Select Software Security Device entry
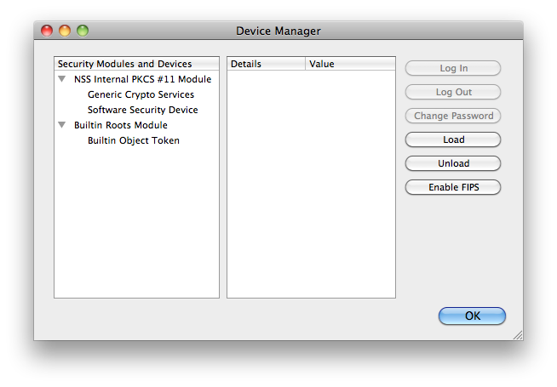 142,110
